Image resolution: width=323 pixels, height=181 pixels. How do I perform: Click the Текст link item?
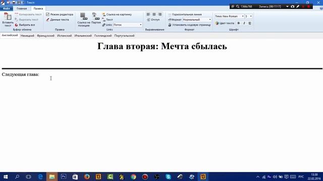click(107, 20)
